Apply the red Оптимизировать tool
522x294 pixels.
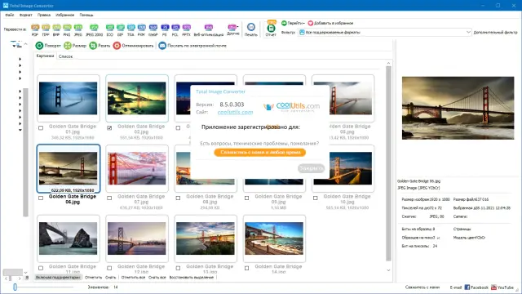[x=133, y=46]
